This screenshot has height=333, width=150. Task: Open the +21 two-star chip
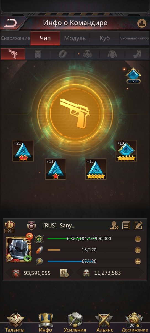point(23,151)
